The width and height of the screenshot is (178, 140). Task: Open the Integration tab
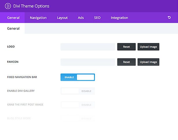pos(120,18)
